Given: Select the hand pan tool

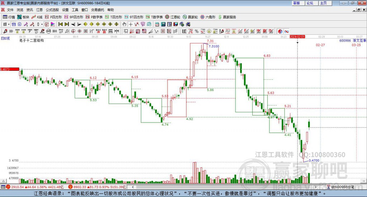Looking at the screenshot, I should click(x=124, y=24).
